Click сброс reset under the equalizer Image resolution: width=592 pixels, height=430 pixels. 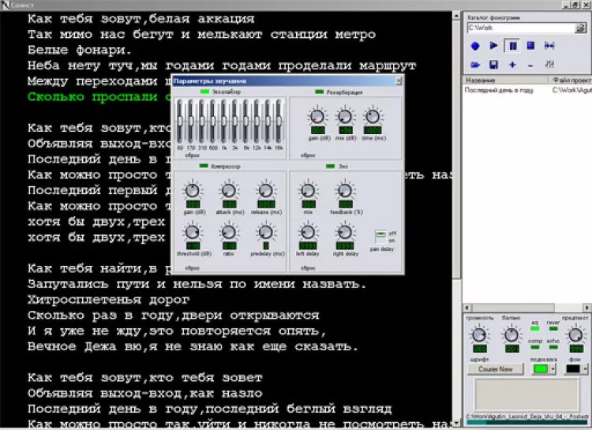pos(192,155)
